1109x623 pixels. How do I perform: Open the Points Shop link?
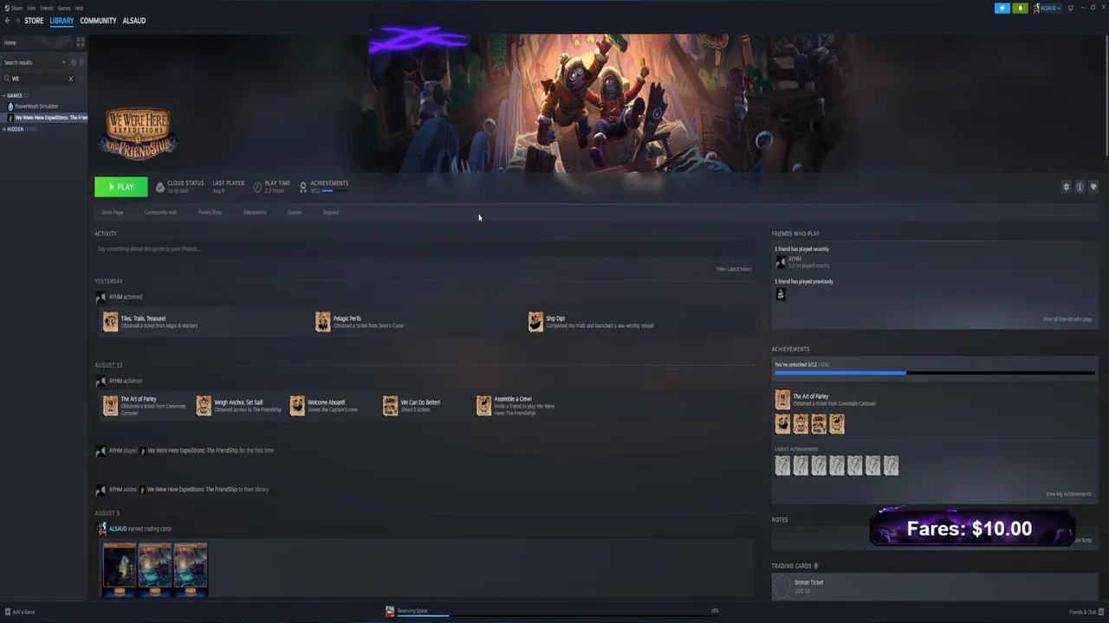tap(210, 212)
